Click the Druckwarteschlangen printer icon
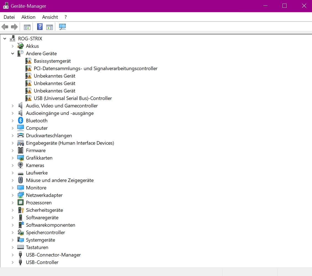 coord(20,135)
